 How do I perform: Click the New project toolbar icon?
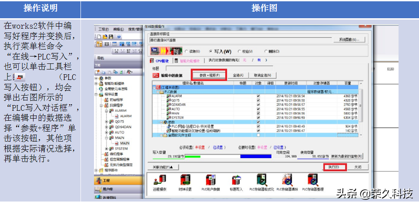tap(99, 36)
